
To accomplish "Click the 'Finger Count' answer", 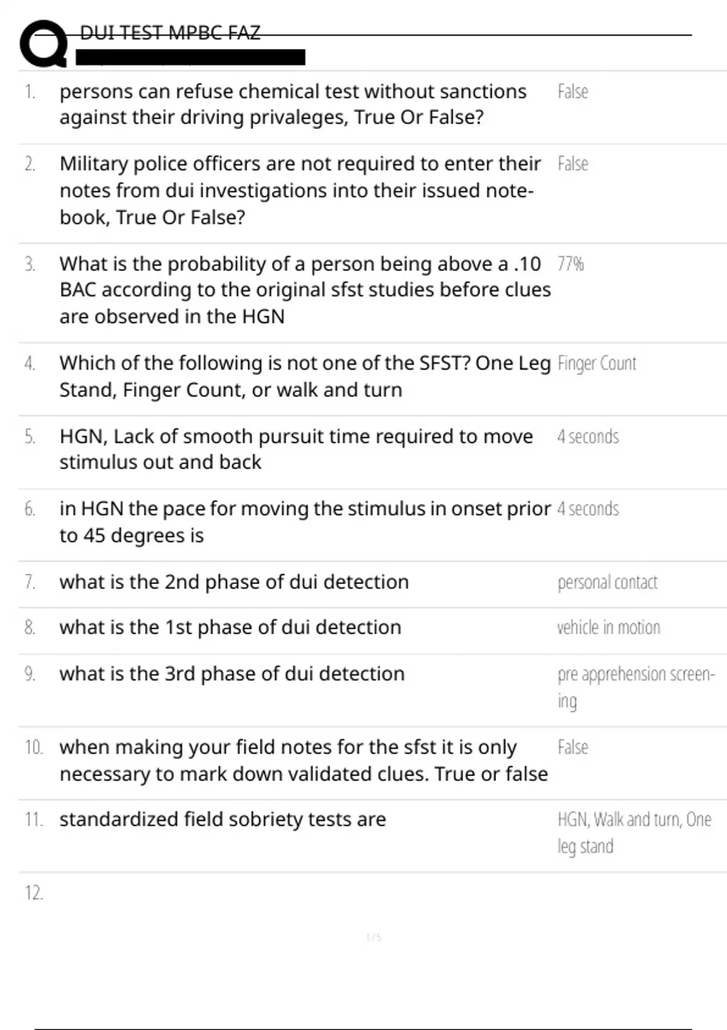I will pyautogui.click(x=597, y=364).
